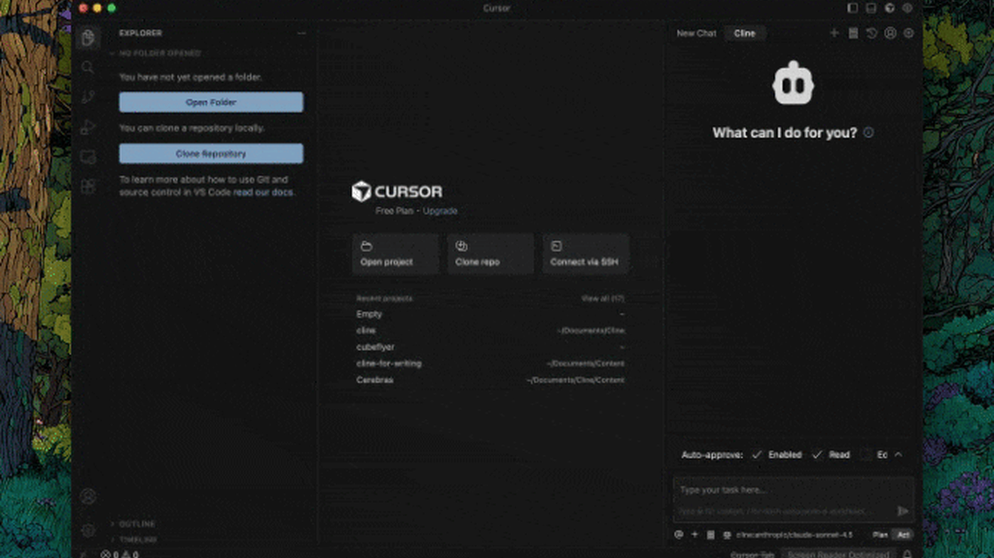994x558 pixels.
Task: Open Cline task history icon
Action: (872, 33)
